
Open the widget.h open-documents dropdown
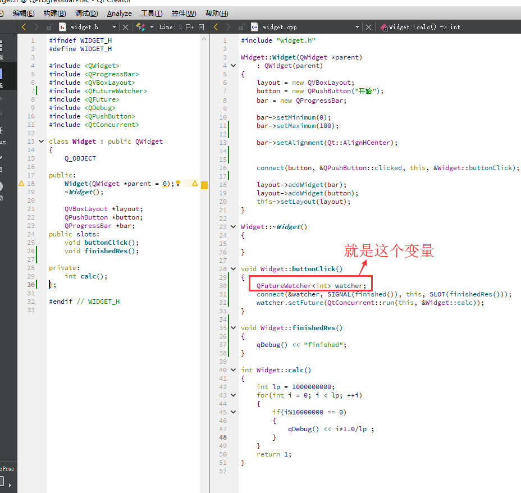(114, 27)
